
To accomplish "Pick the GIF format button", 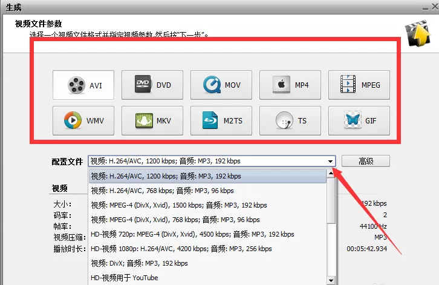I will 359,120.
